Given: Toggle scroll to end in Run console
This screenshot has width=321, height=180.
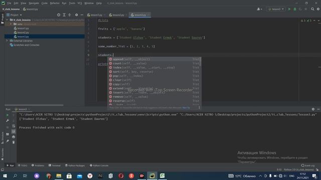Looking at the screenshot, I should tap(14, 131).
